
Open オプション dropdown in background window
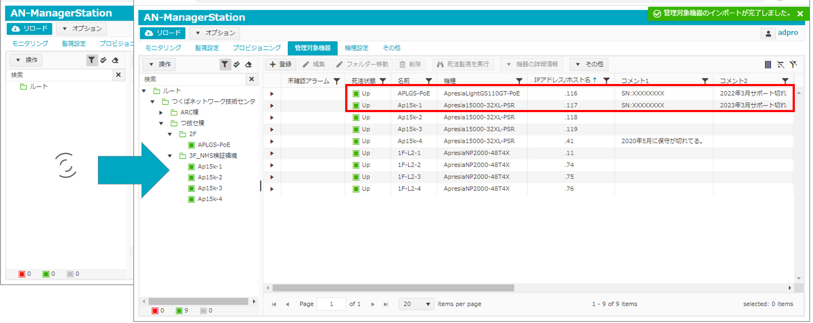pos(81,29)
